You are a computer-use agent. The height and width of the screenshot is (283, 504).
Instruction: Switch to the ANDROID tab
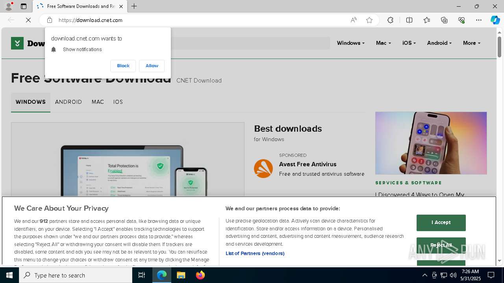click(69, 102)
